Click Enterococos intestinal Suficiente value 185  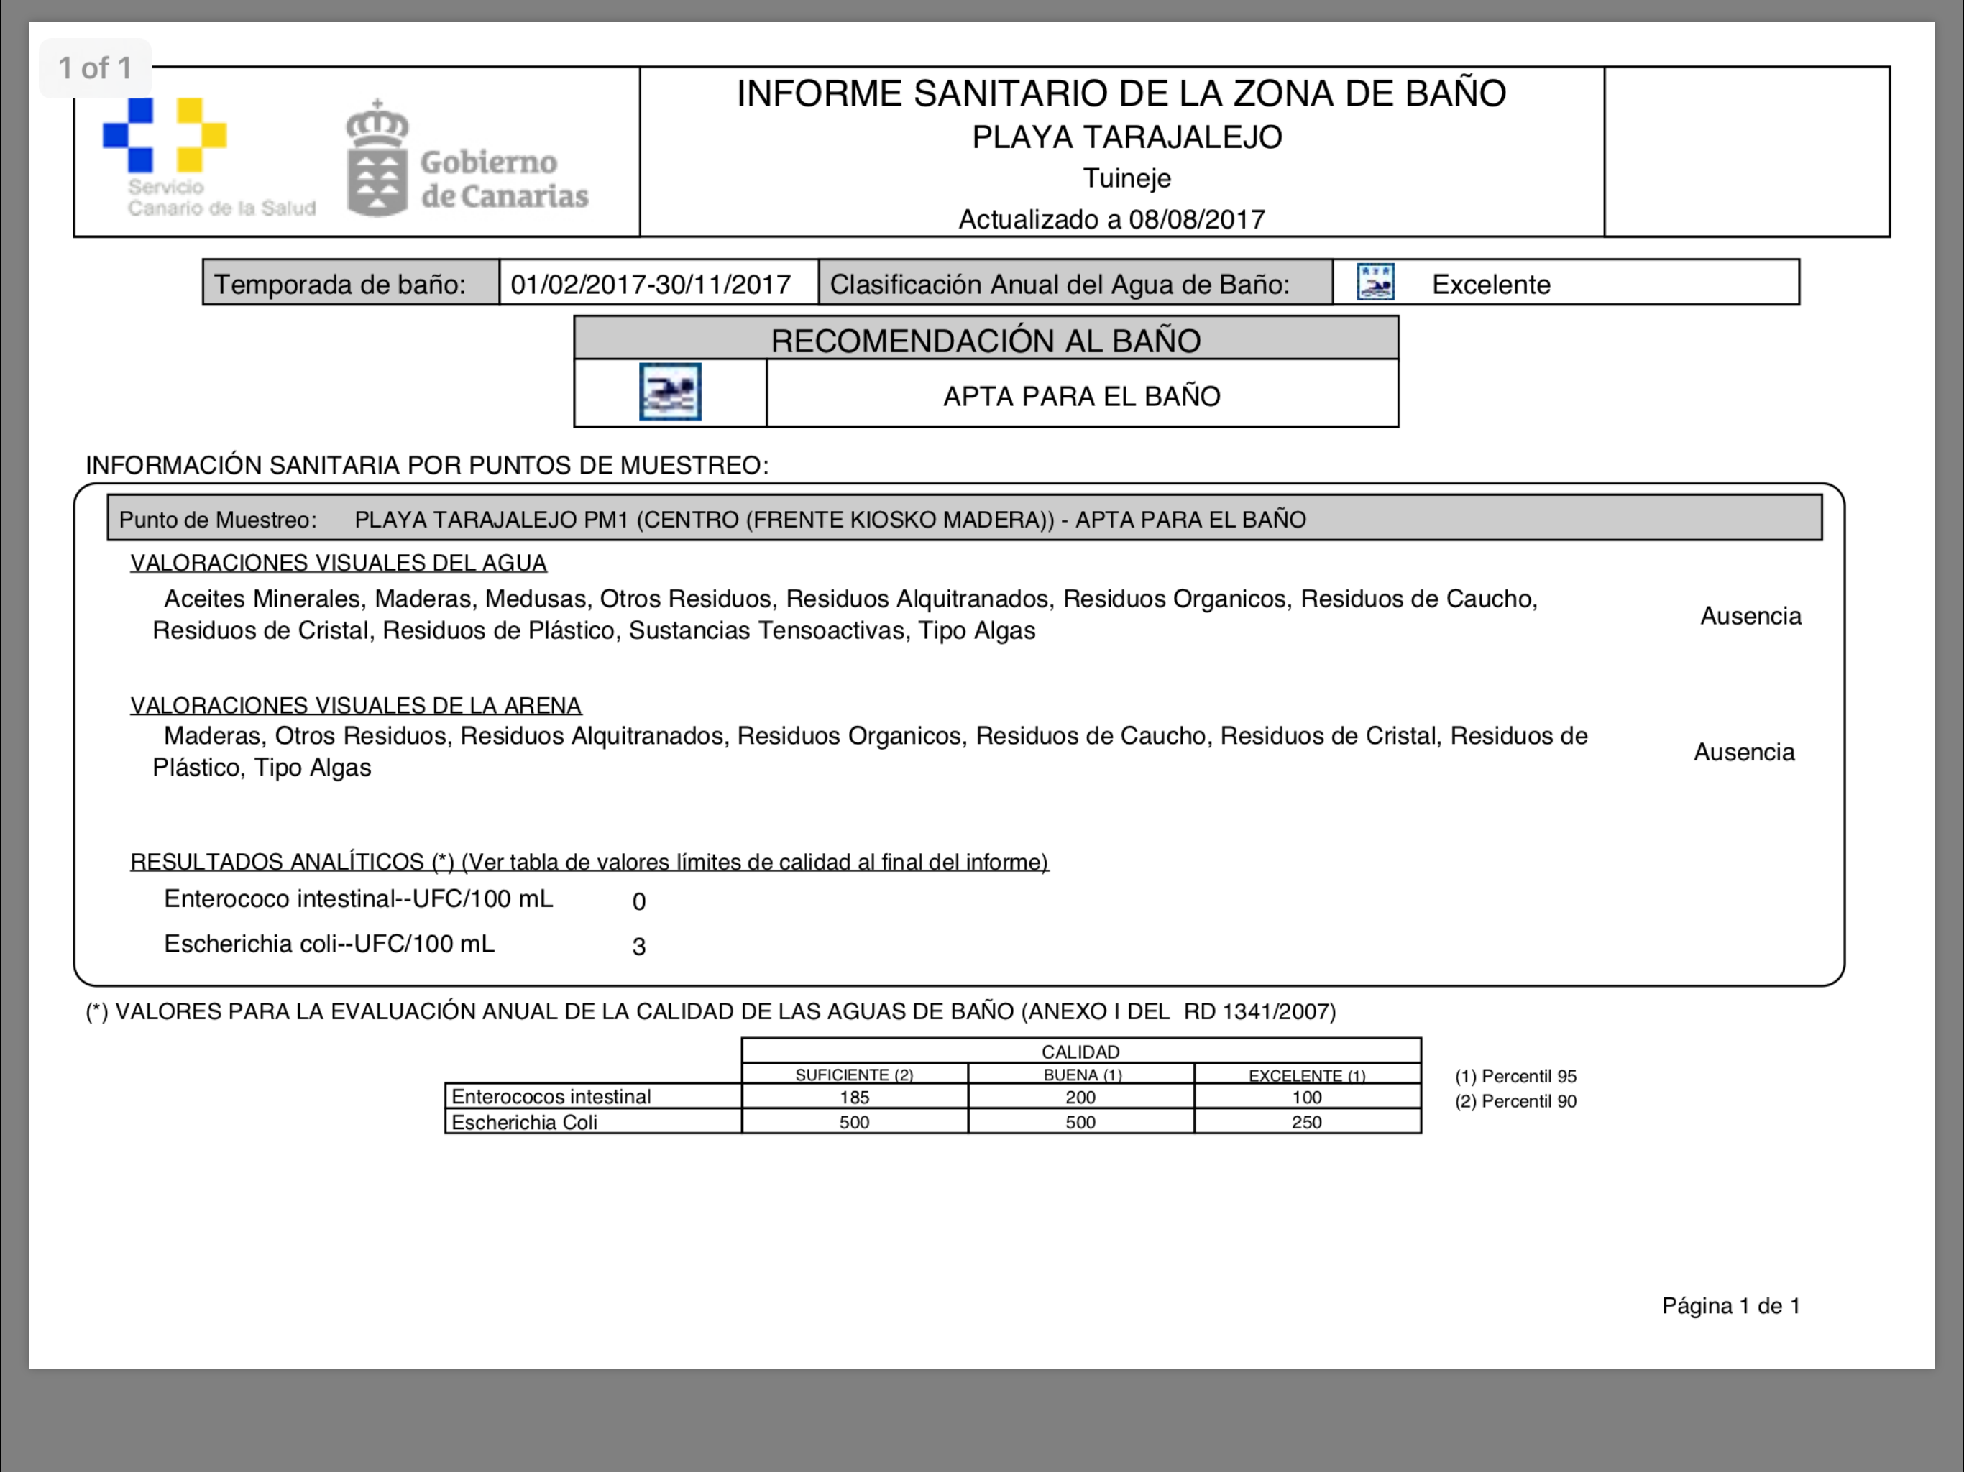854,1098
